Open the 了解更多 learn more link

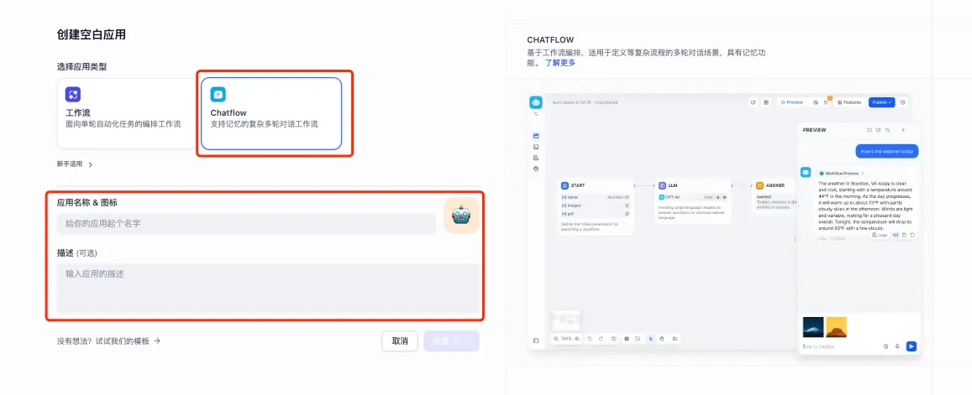tap(560, 63)
